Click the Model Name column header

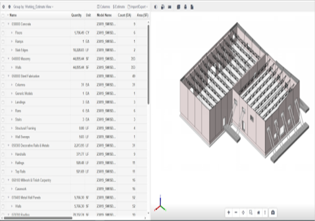click(x=104, y=15)
